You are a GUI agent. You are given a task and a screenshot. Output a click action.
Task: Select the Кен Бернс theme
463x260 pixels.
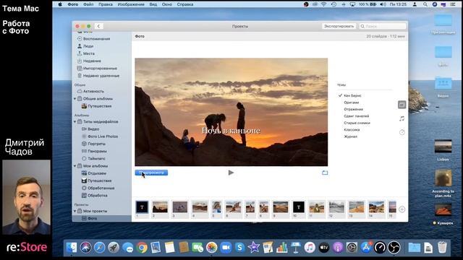[x=352, y=95]
